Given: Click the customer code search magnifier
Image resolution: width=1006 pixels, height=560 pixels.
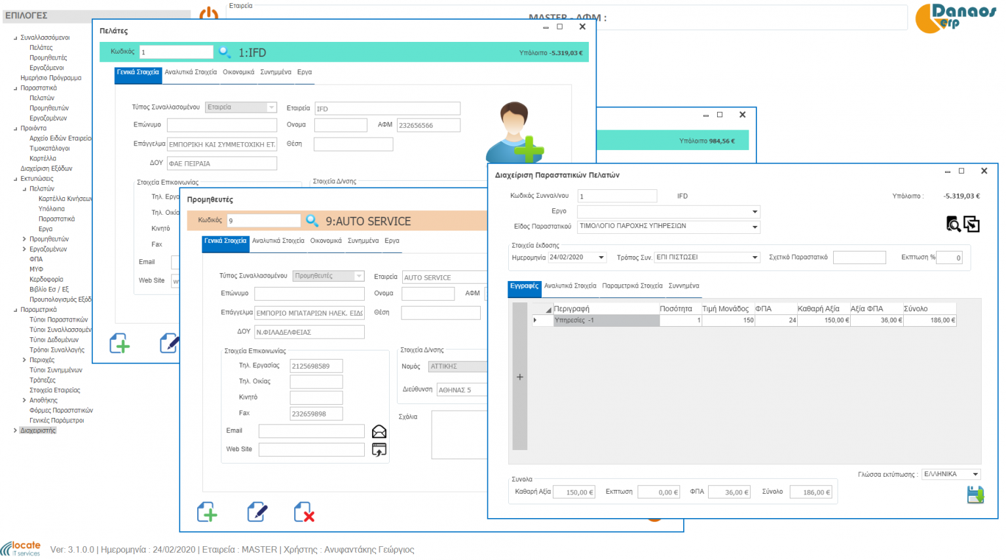Looking at the screenshot, I should (225, 52).
